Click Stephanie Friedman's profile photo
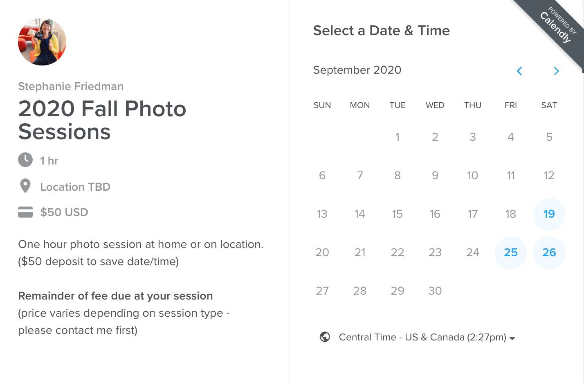The image size is (584, 383). (x=42, y=42)
